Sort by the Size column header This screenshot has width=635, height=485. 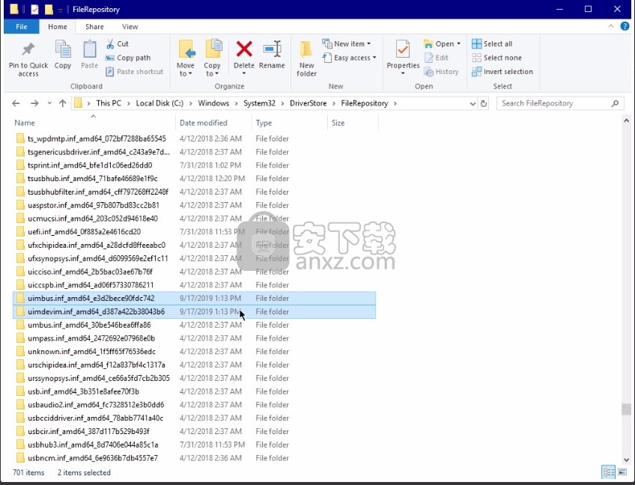pos(353,123)
